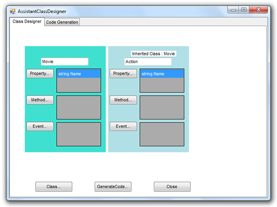Click the Movie methods list box
The image size is (277, 207).
pyautogui.click(x=79, y=107)
